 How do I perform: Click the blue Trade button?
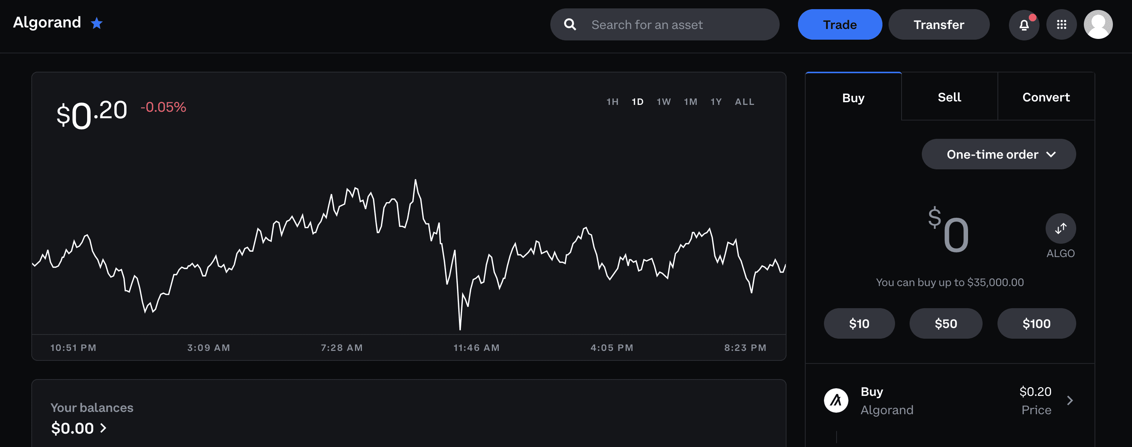click(x=840, y=24)
